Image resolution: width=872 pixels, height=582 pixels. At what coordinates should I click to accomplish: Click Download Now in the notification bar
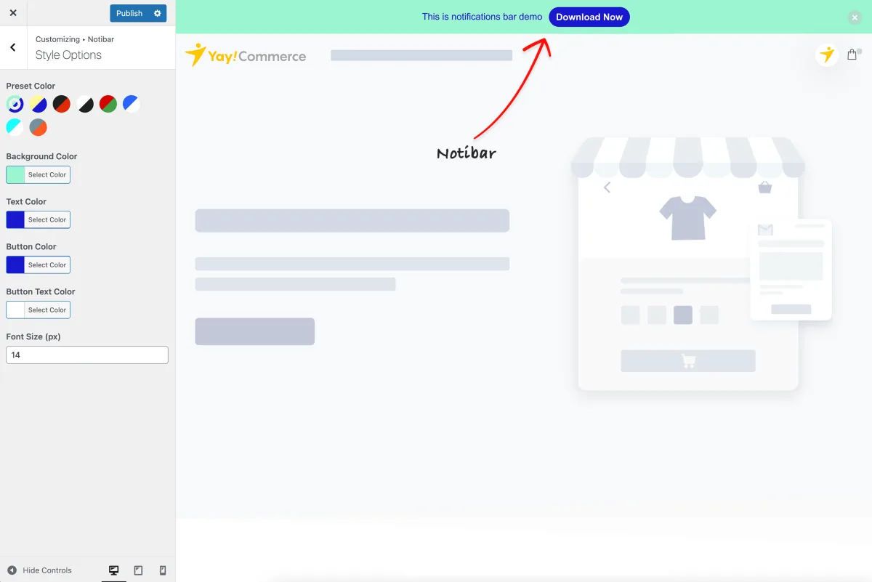[589, 17]
